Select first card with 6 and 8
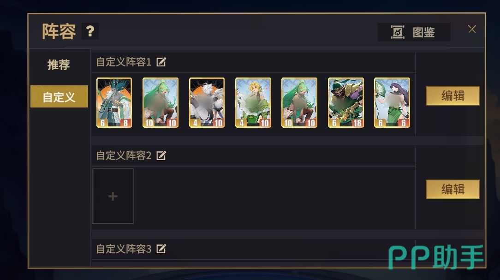The width and height of the screenshot is (500, 280). tap(114, 103)
